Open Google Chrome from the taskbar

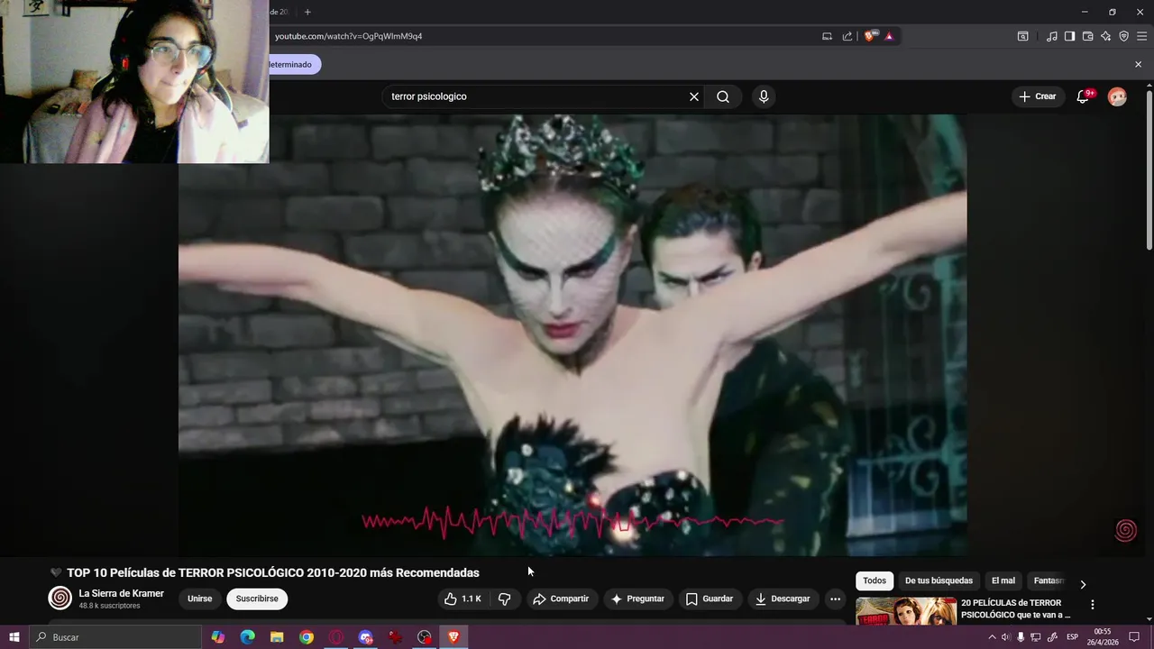[x=307, y=637]
